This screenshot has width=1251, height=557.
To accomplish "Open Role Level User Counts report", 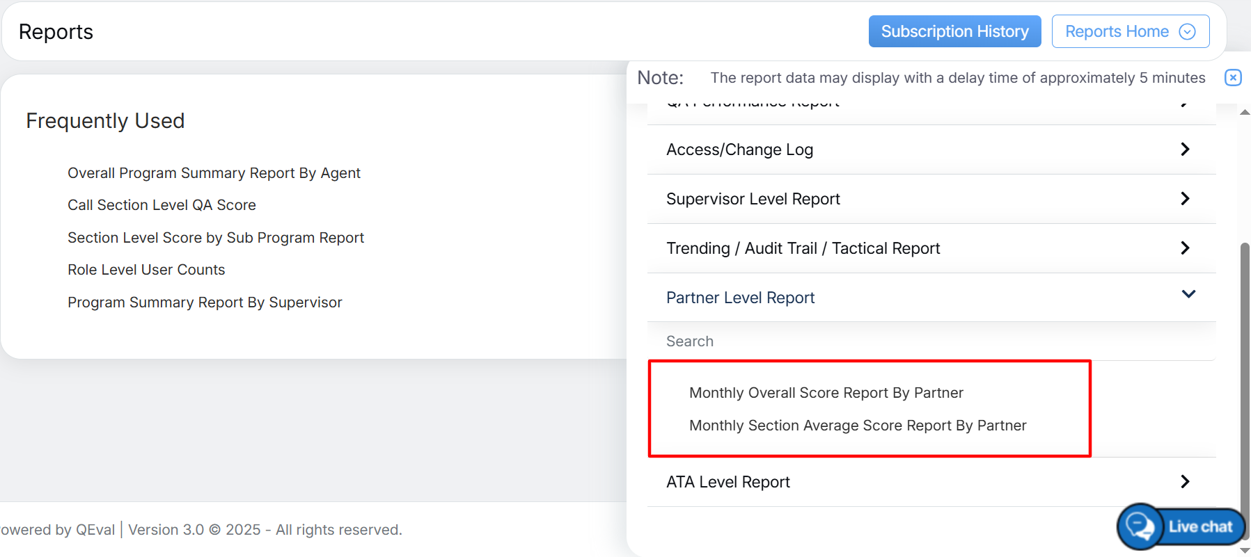I will pos(146,270).
